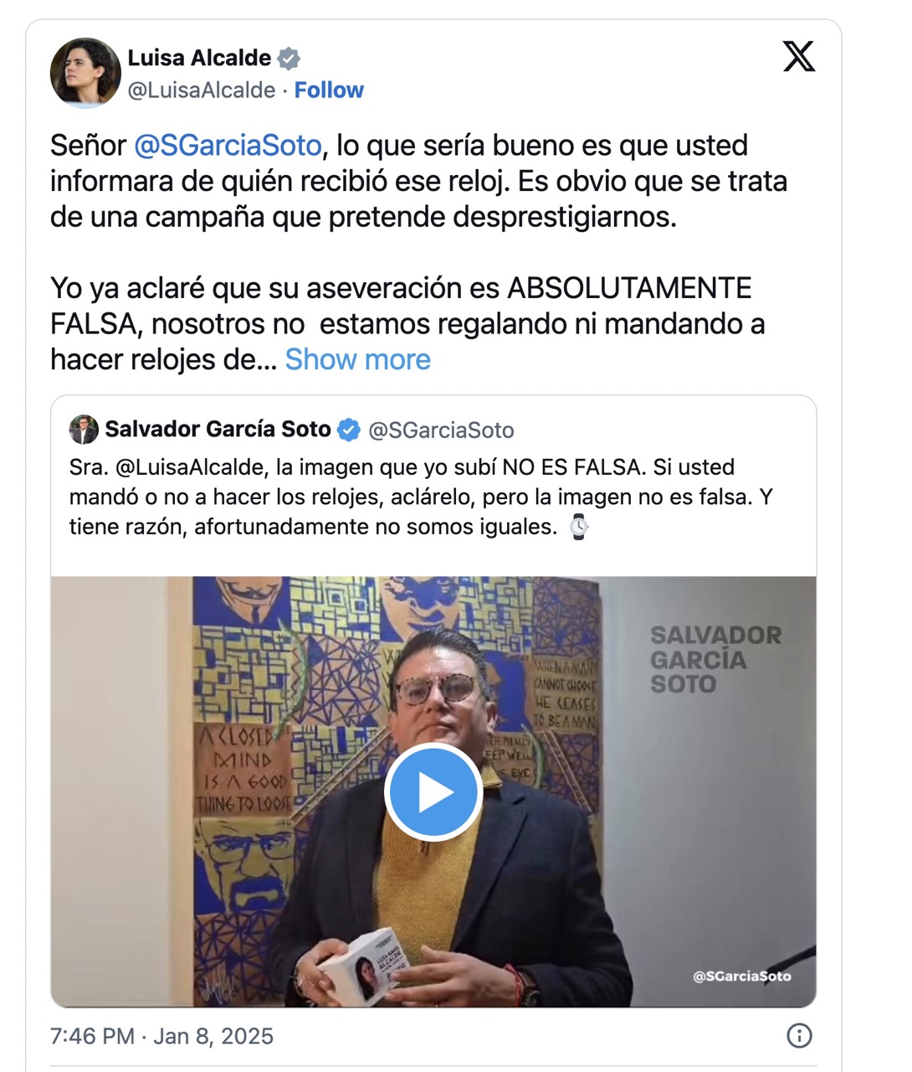912x1072 pixels.
Task: Open the Luisa Alcalde display name
Action: point(199,58)
